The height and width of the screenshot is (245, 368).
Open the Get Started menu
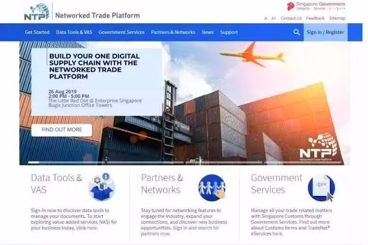37,32
